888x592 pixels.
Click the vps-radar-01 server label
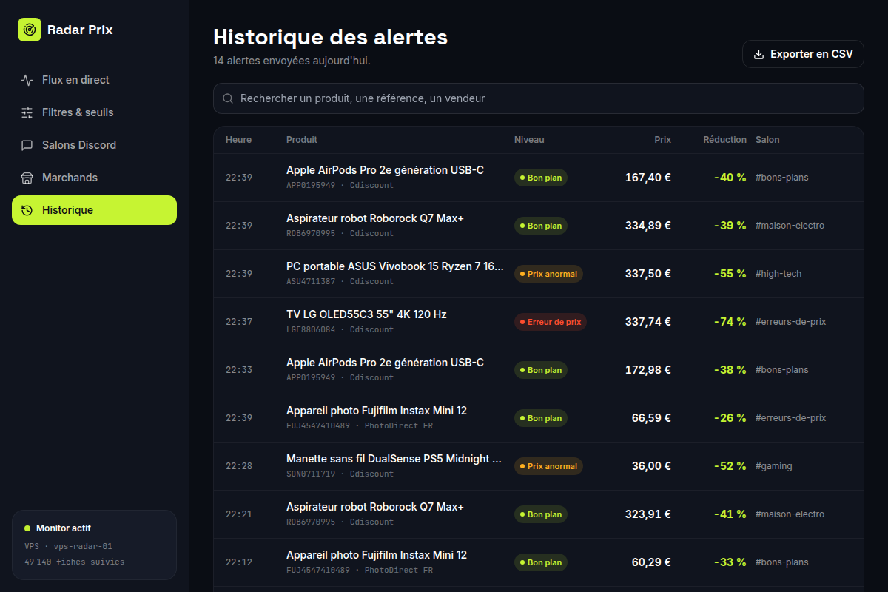pos(83,547)
